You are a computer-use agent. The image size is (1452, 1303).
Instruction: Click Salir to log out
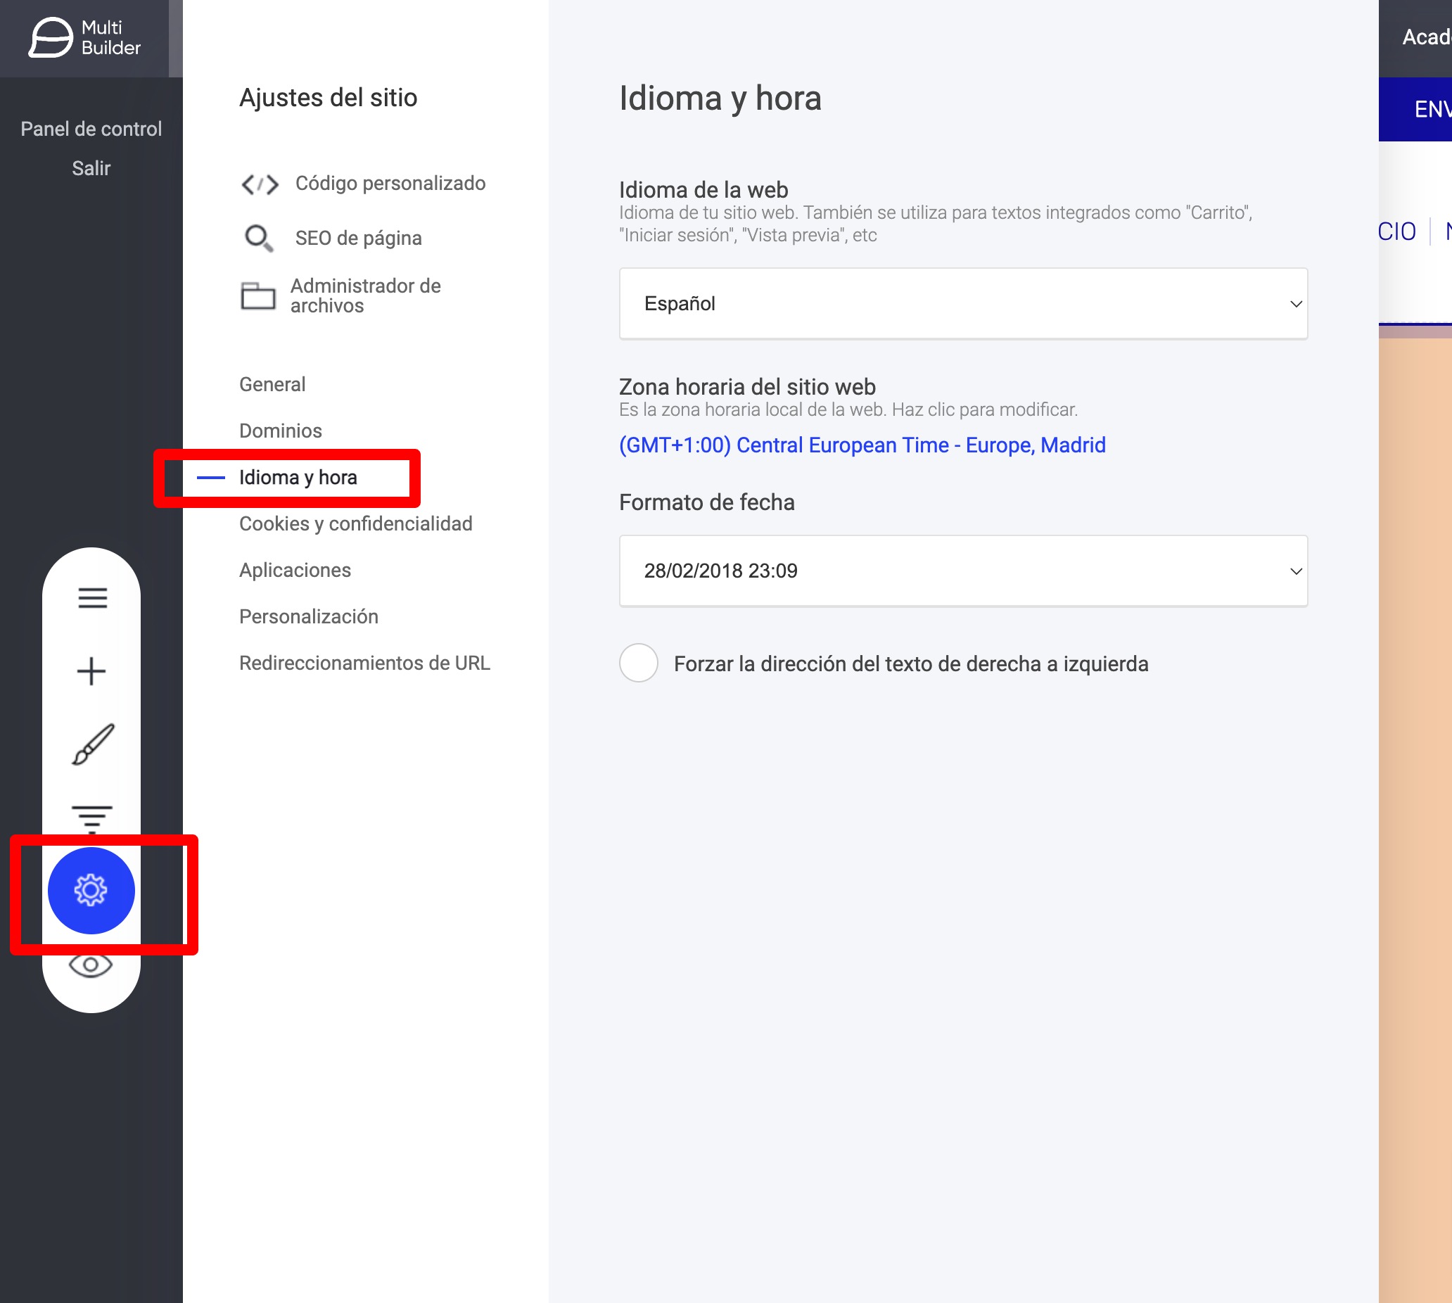[x=91, y=168]
